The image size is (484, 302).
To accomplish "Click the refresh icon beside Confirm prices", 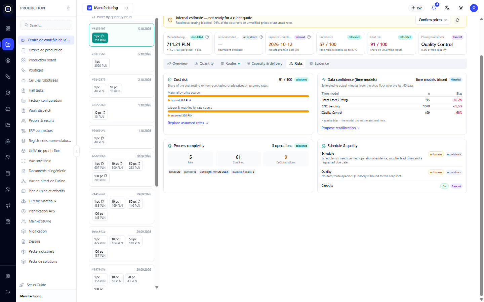I will 457,20.
